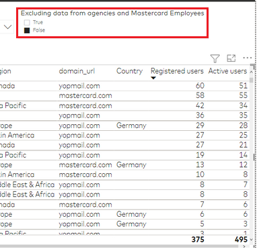Viewport: 257px width, 249px height.
Task: Click Germany in the 29 users row
Action: (x=131, y=126)
